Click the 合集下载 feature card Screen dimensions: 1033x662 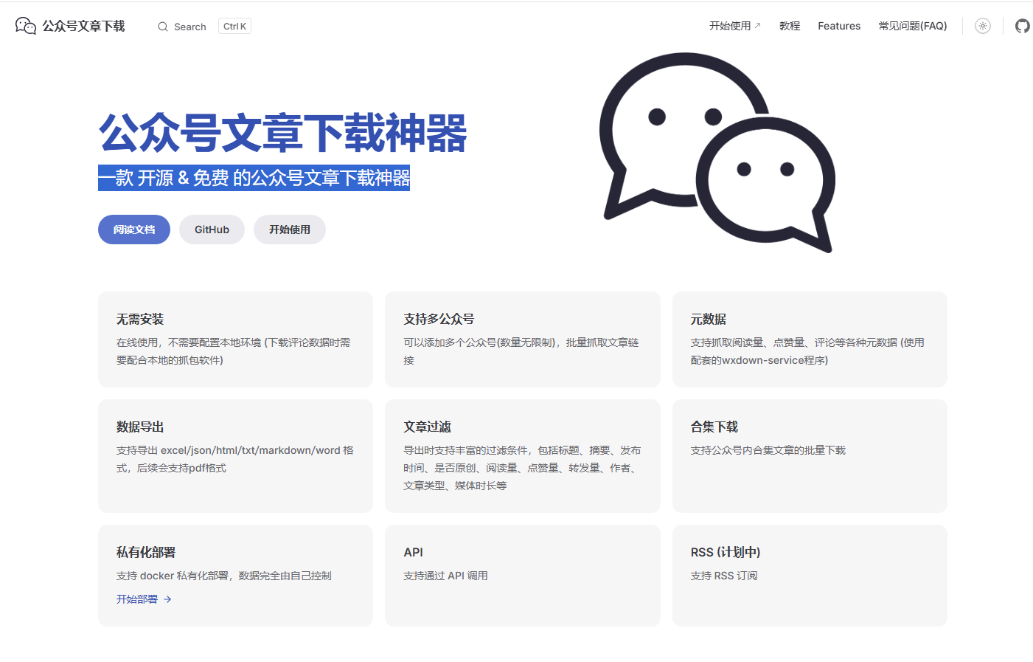pyautogui.click(x=809, y=455)
